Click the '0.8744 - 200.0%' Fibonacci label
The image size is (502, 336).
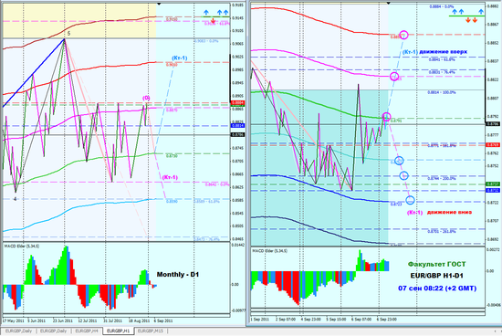pyautogui.click(x=442, y=178)
